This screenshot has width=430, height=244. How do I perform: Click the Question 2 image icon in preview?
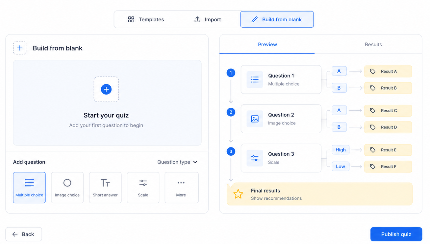255,119
